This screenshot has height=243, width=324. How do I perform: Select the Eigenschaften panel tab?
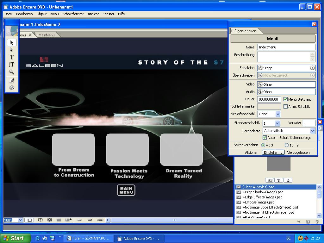(x=245, y=31)
